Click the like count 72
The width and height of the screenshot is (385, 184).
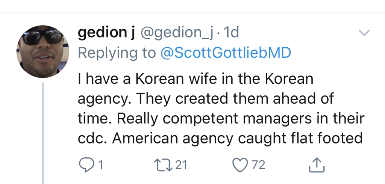tap(258, 164)
